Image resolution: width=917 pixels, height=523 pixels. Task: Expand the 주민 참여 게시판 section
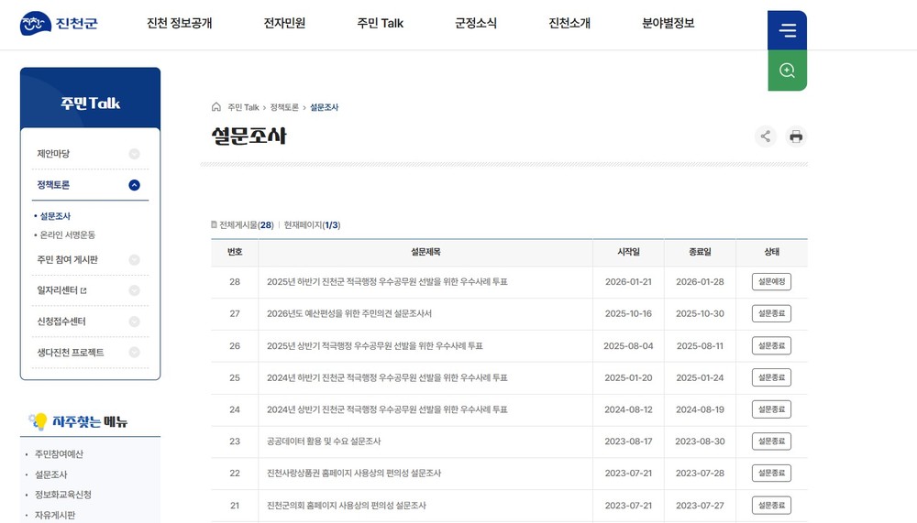click(x=134, y=260)
